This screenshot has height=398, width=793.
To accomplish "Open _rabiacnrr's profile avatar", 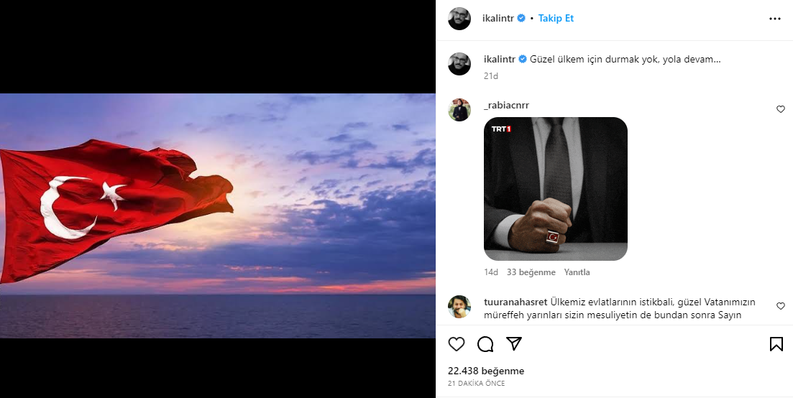I will click(x=459, y=110).
